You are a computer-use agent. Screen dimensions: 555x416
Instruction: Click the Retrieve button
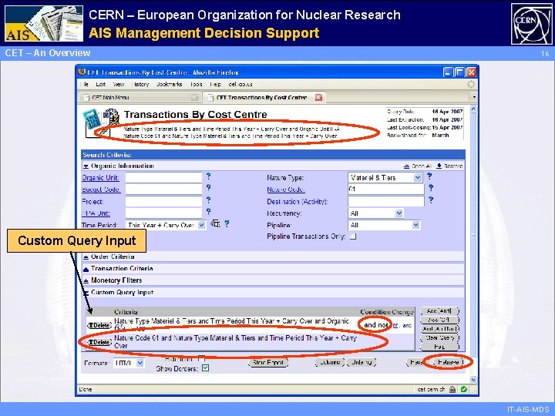[448, 362]
